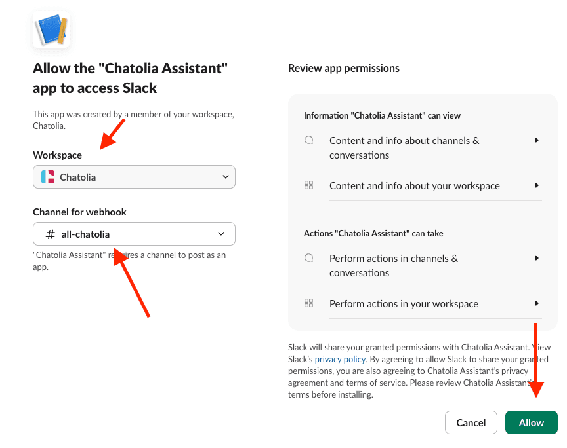Expand Perform actions in channels & conversations
The height and width of the screenshot is (448, 567).
coord(537,258)
